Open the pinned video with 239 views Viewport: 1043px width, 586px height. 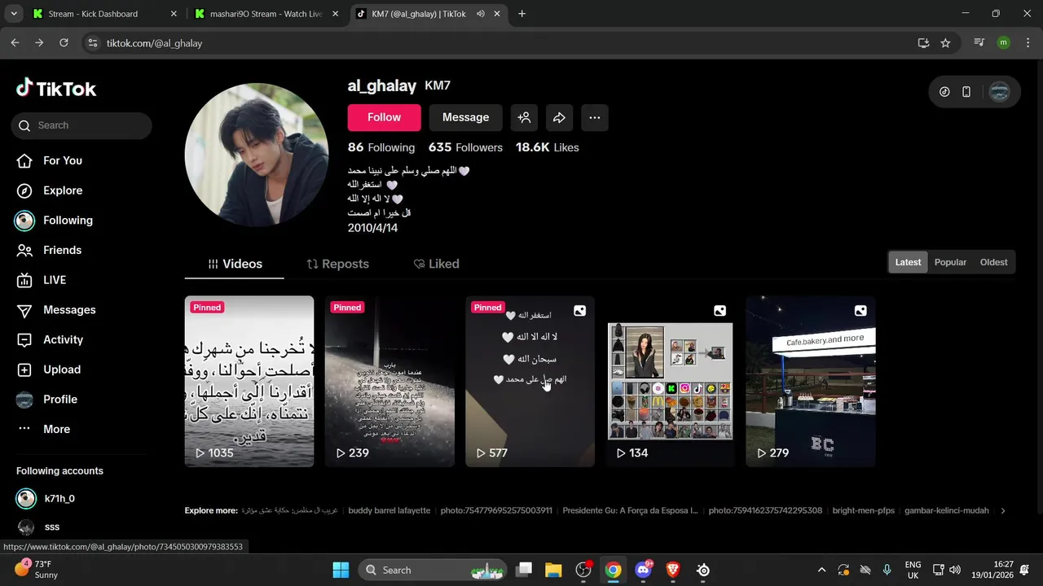(x=389, y=381)
